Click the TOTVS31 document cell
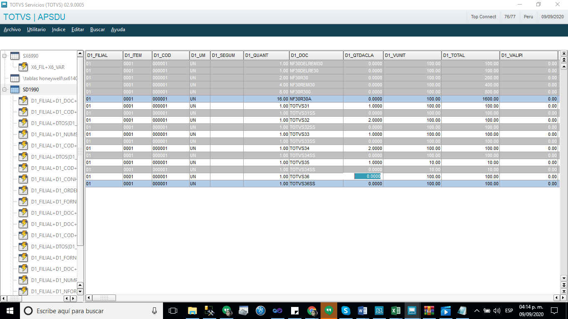568x319 pixels. coord(316,106)
